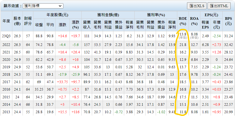
Task: Click the BPS (元) column header
Action: [x=228, y=21]
